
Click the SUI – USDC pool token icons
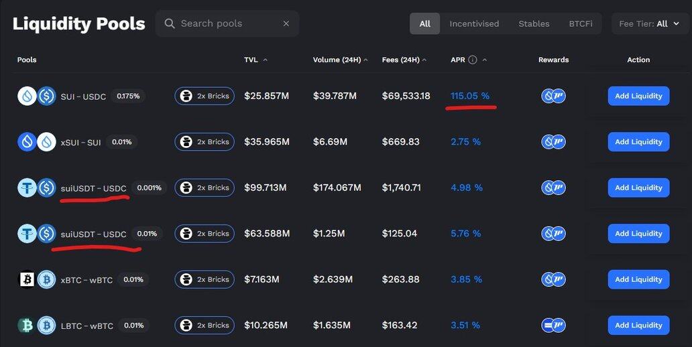coord(36,96)
